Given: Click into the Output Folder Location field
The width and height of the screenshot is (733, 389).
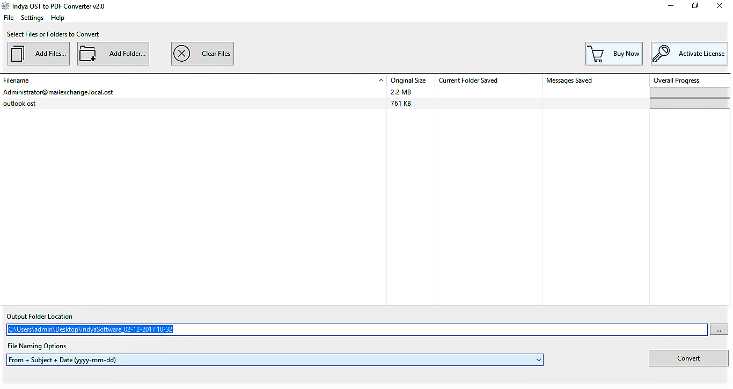Looking at the screenshot, I should (x=357, y=329).
